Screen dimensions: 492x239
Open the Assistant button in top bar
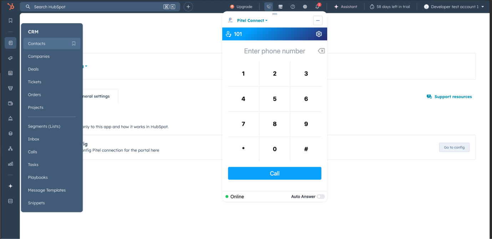click(345, 6)
